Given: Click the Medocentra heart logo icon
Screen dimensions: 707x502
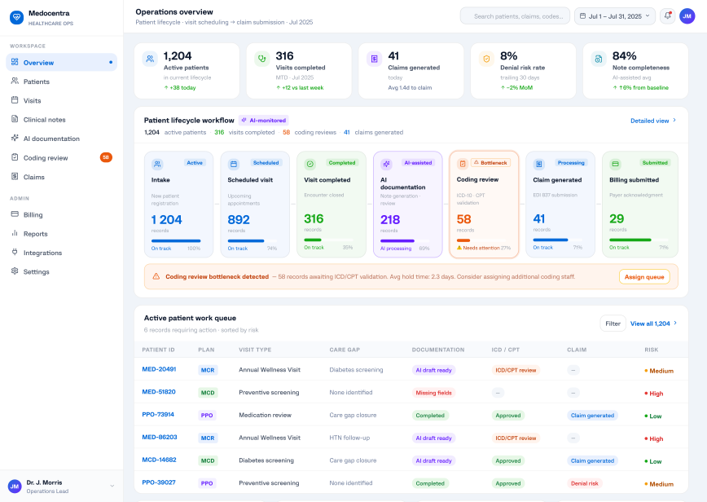Looking at the screenshot, I should coord(16,18).
